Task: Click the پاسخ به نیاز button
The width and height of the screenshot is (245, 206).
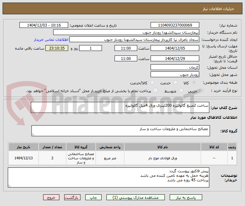Action: click(186, 198)
